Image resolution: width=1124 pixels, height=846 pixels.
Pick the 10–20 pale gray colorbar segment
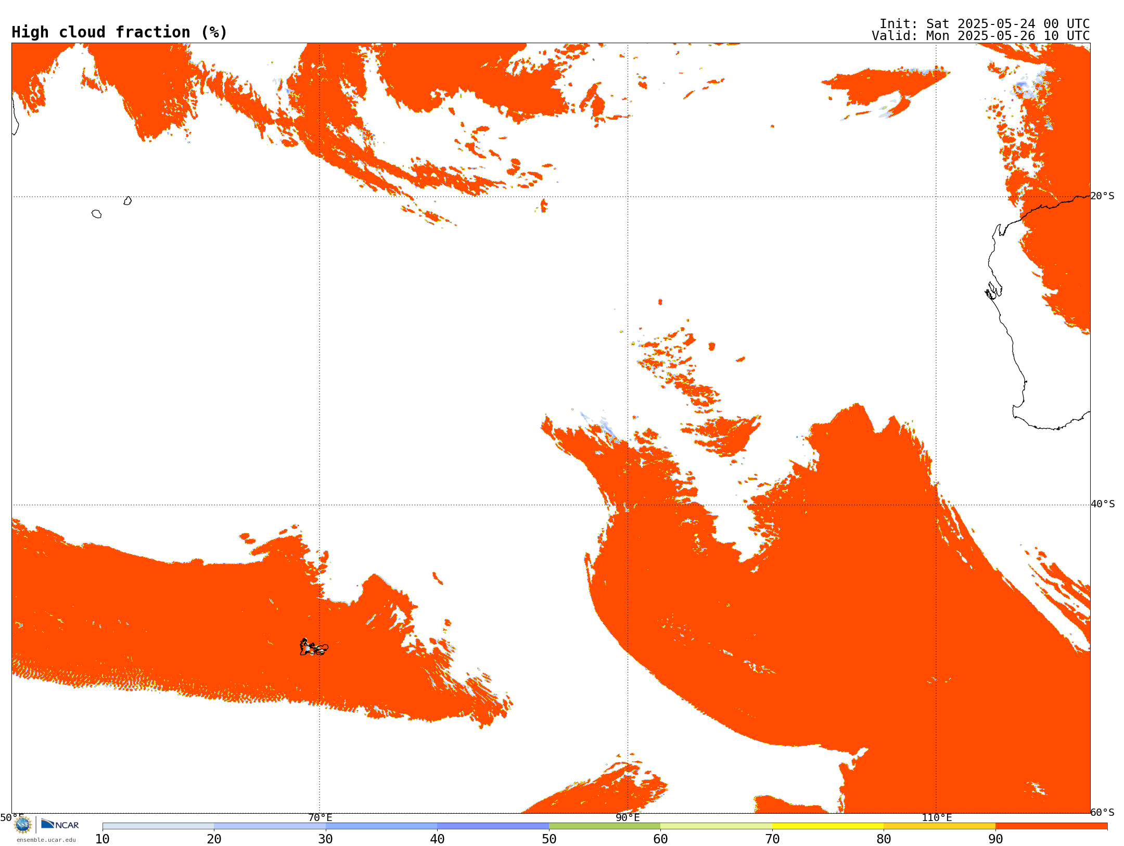[158, 826]
